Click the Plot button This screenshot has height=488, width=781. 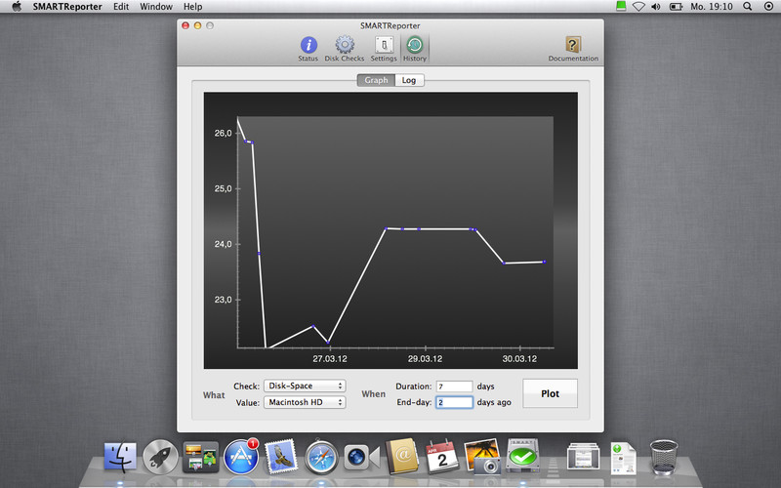(550, 393)
